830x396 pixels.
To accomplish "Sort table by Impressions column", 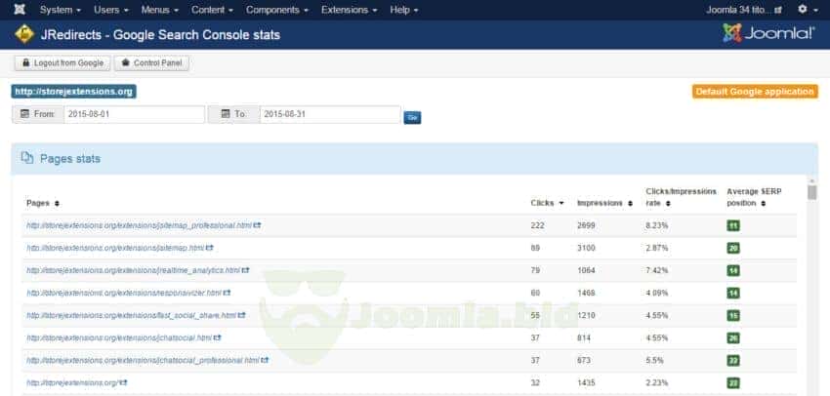I will [604, 203].
